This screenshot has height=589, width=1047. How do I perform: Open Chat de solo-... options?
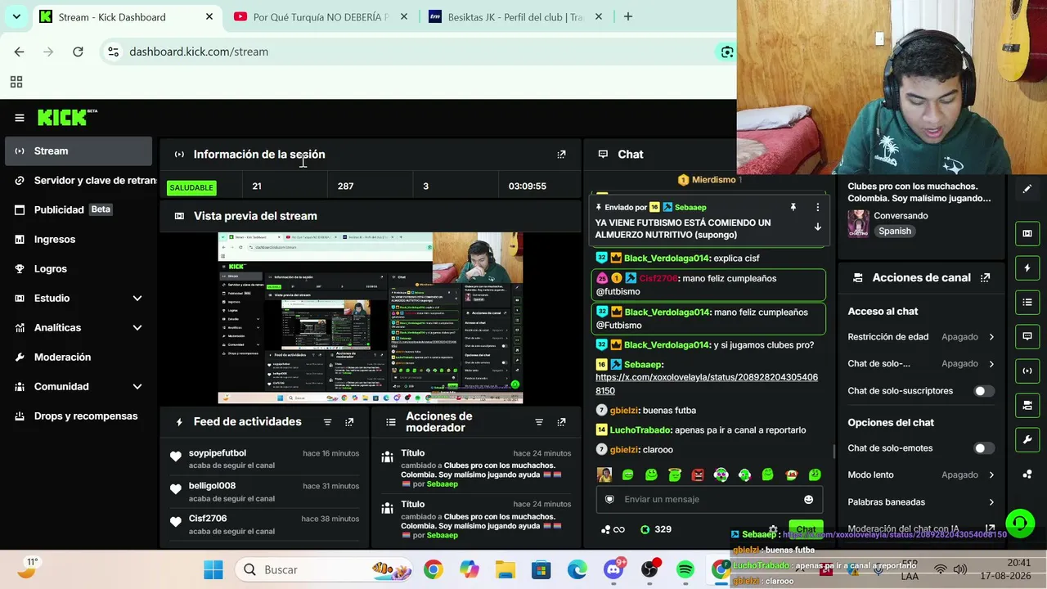(x=921, y=364)
